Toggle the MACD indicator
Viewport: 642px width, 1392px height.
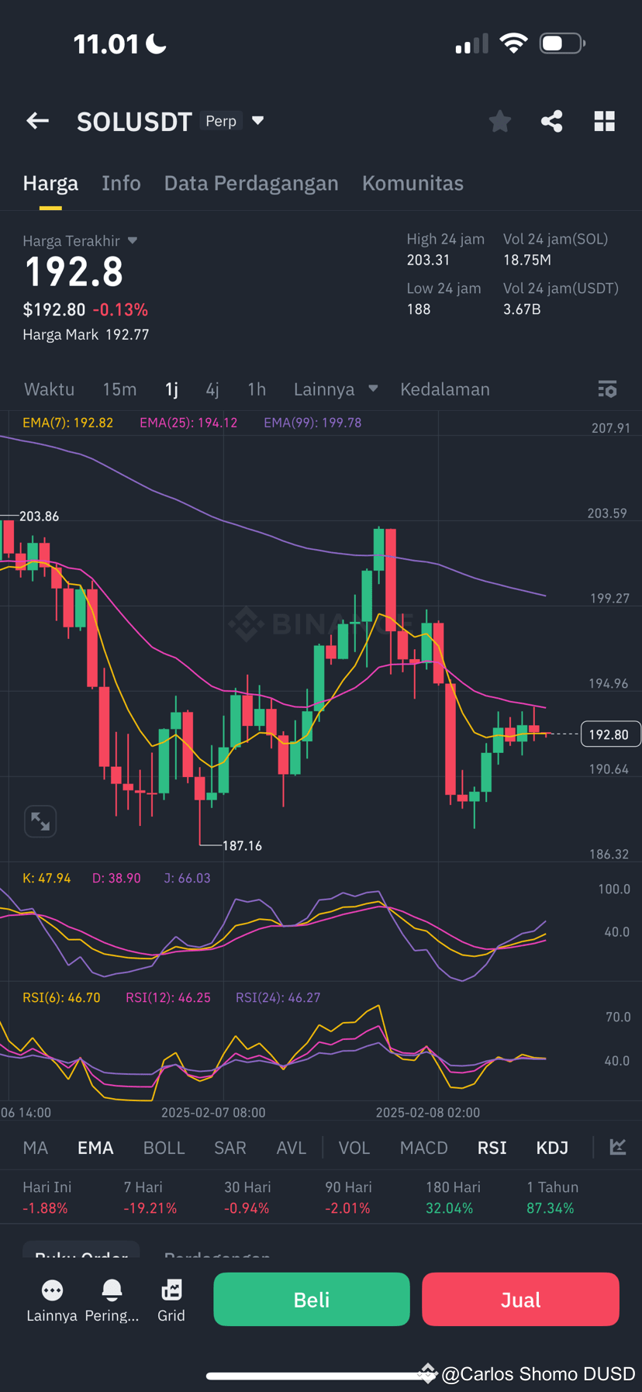coord(424,1148)
